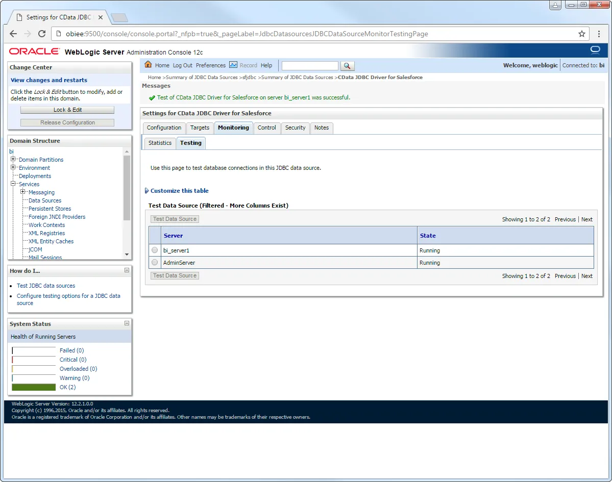Click the green OK health bar
This screenshot has height=482, width=612.
(x=34, y=387)
